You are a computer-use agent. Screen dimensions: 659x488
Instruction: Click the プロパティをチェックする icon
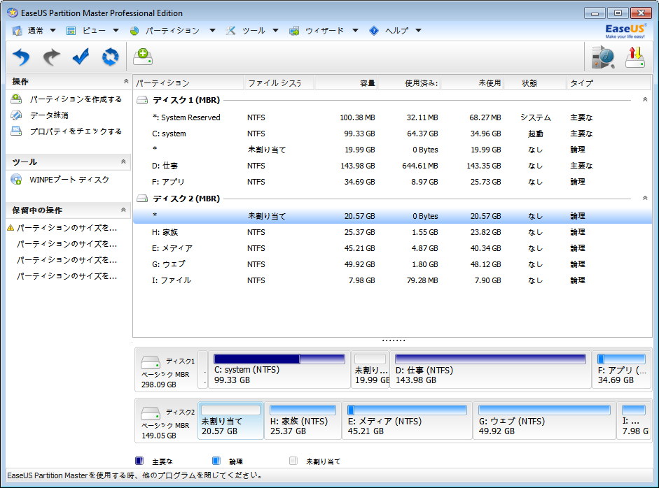[16, 131]
